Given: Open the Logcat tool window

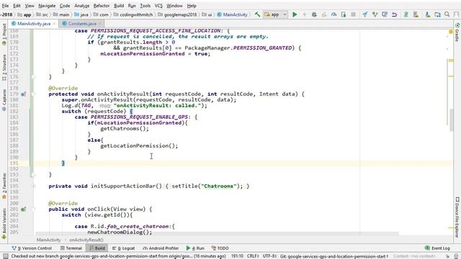Looking at the screenshot, I should (x=123, y=248).
